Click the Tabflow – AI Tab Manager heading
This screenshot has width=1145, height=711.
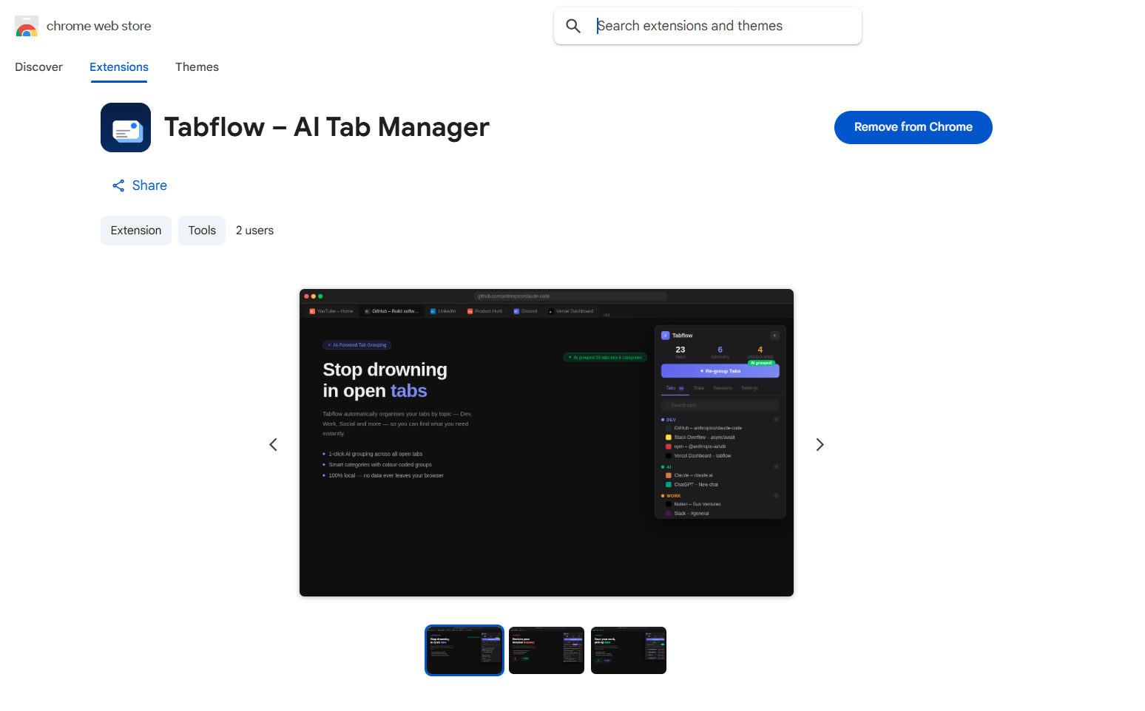pyautogui.click(x=326, y=127)
